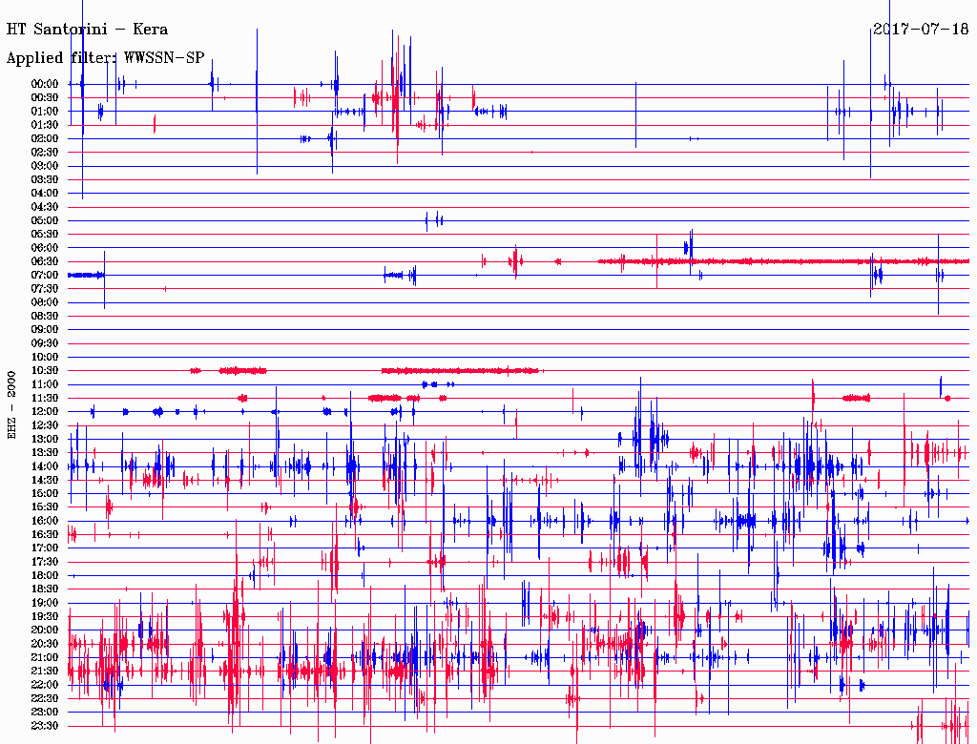Select the 03:00 time label
Viewport: 977px width, 744px height.
click(45, 166)
